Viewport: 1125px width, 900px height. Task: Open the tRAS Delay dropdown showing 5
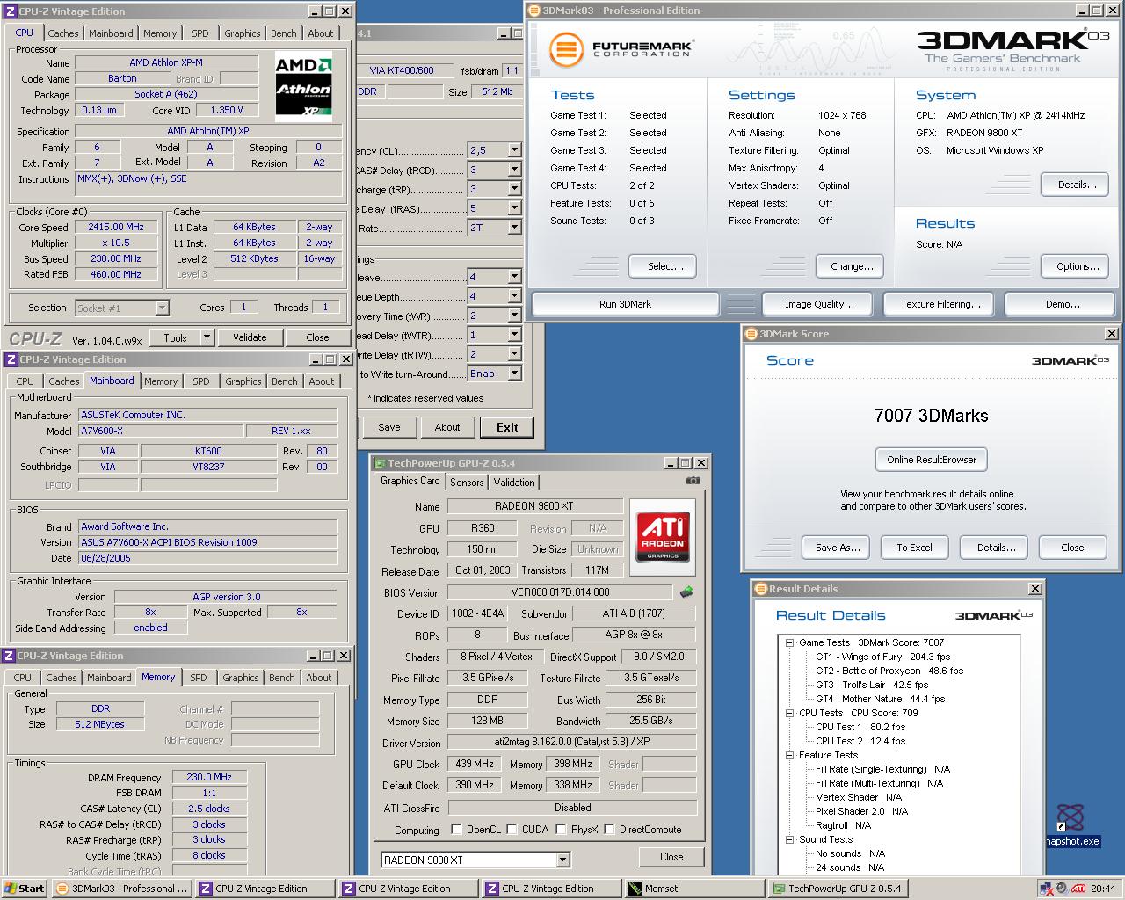(x=515, y=208)
